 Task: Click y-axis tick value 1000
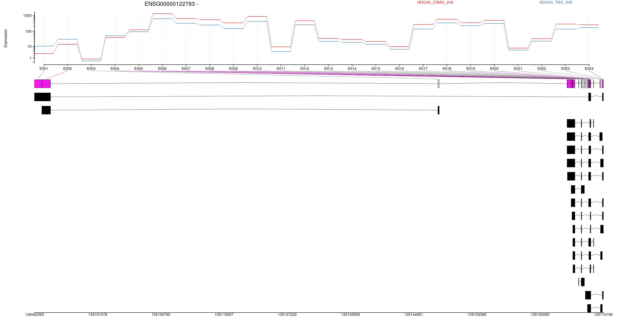click(x=27, y=16)
